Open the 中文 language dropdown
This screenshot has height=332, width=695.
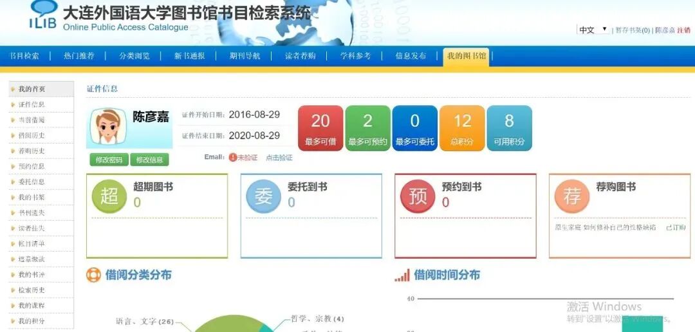593,30
